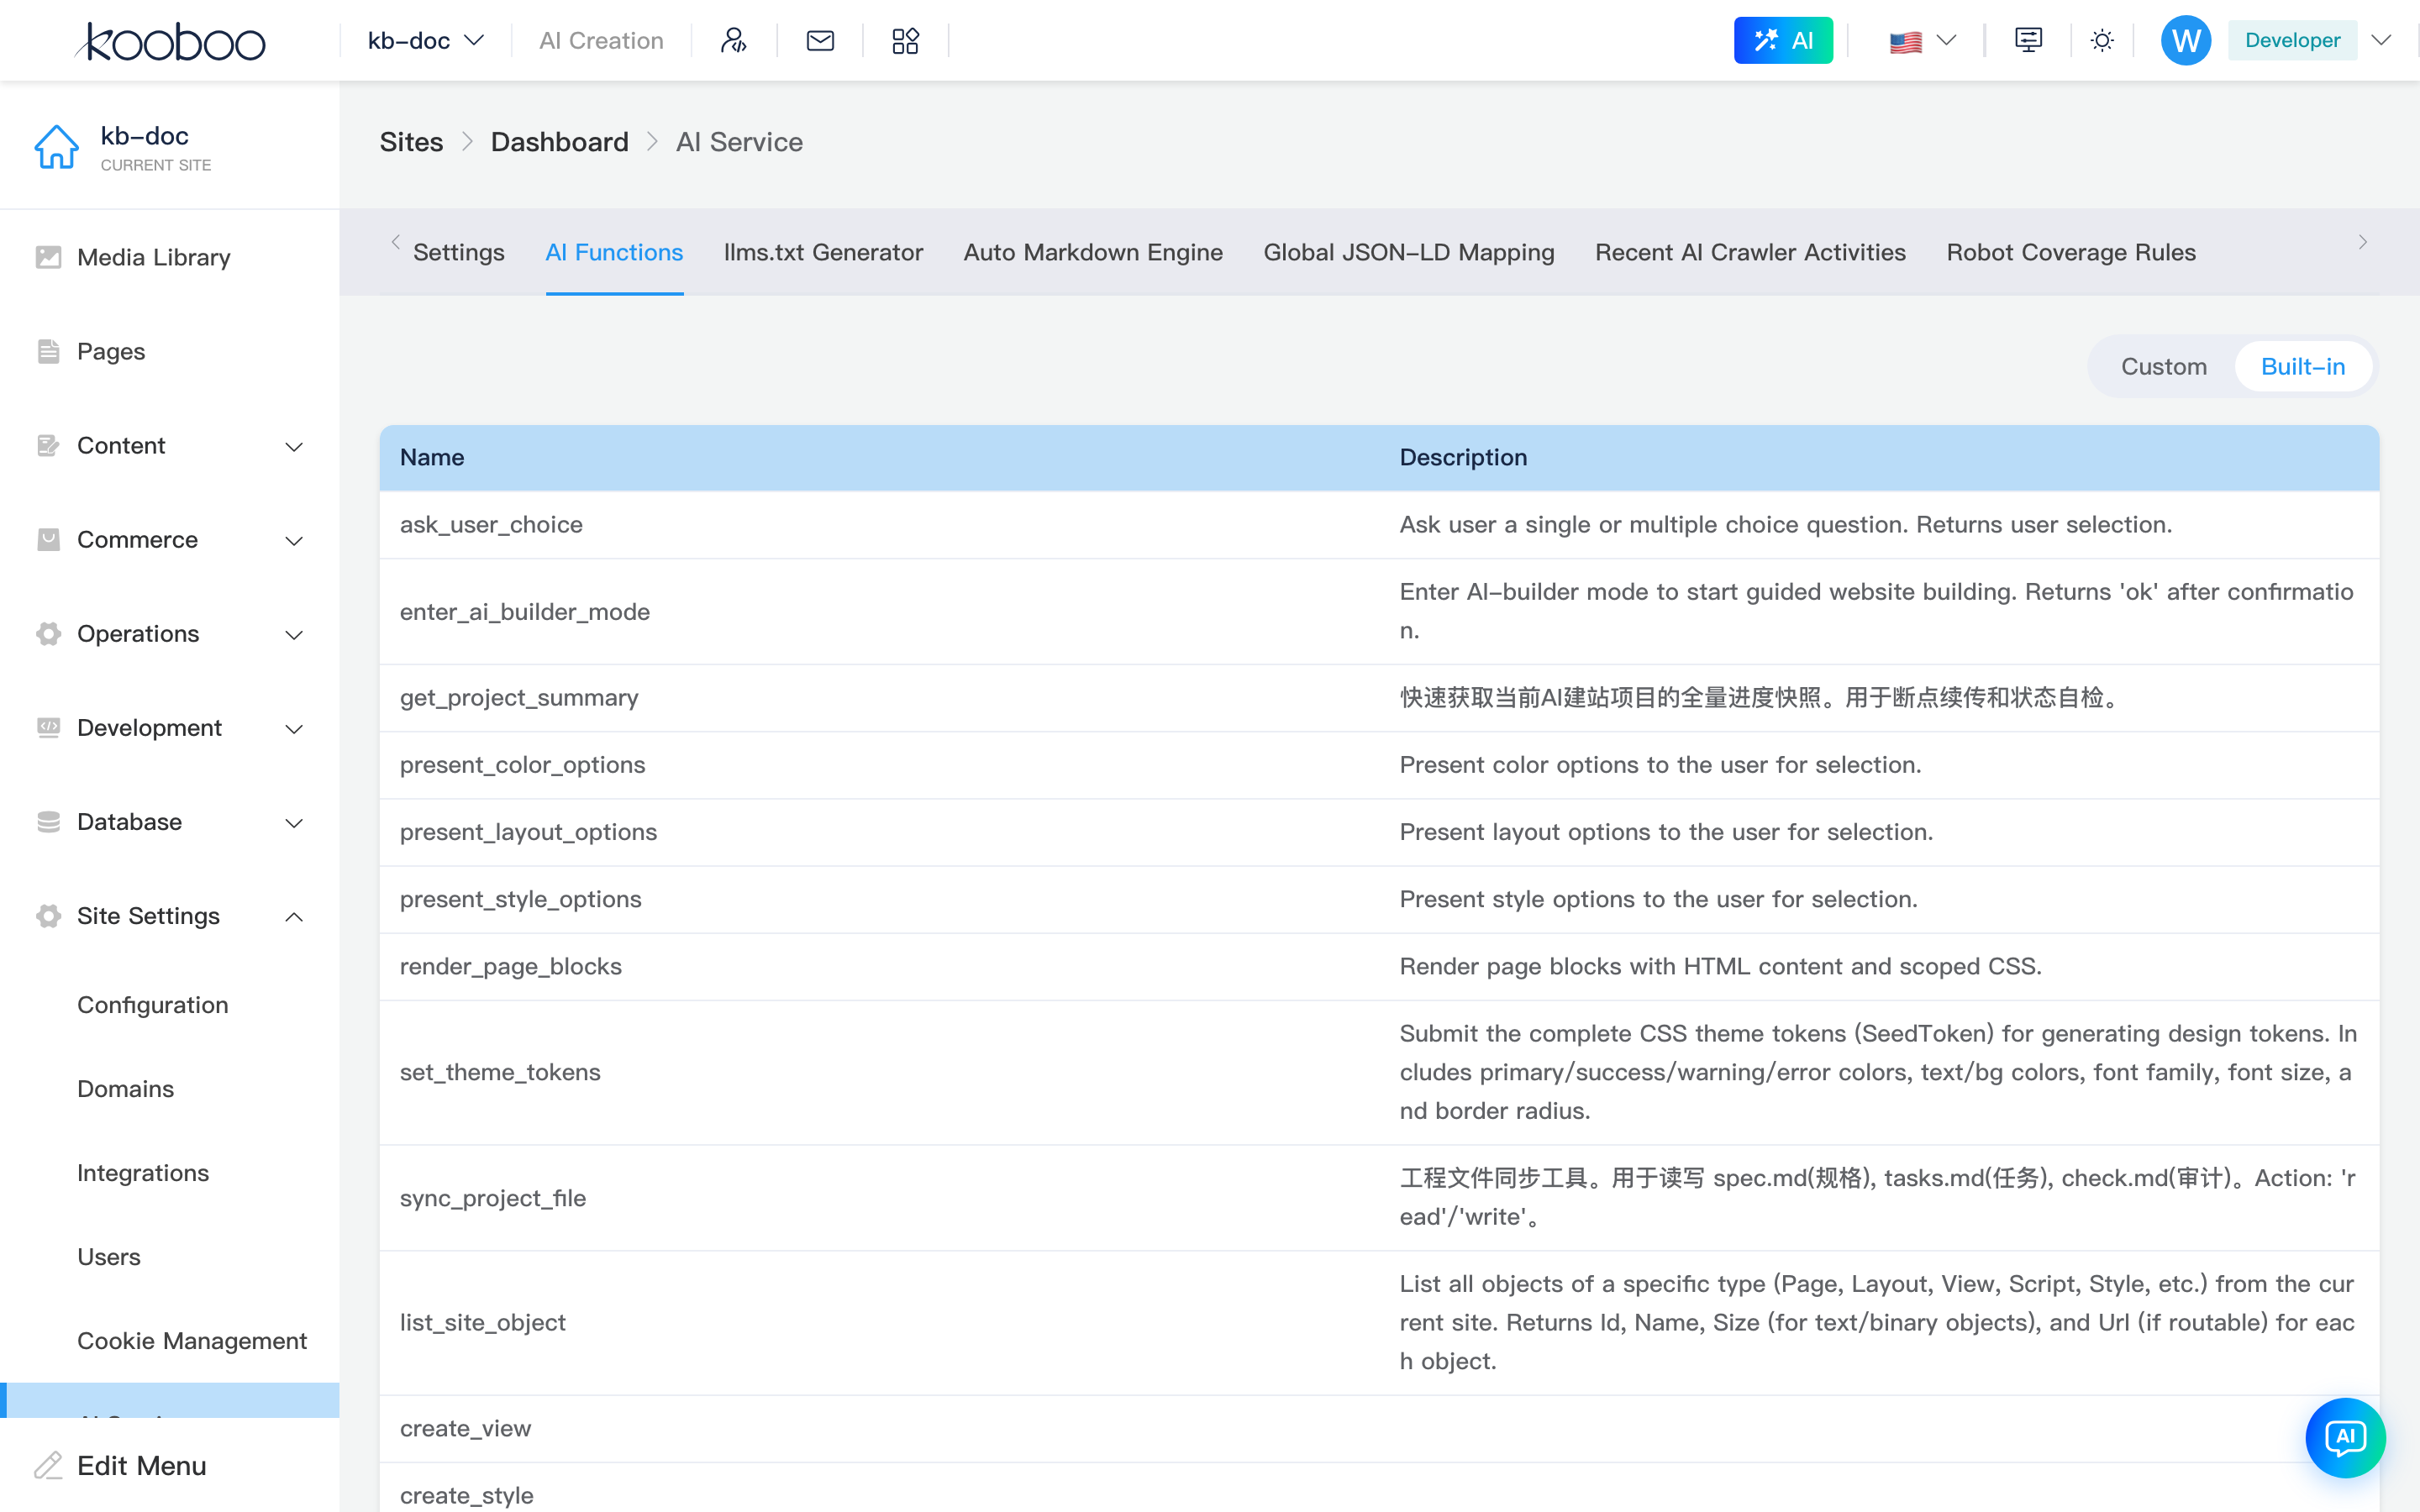This screenshot has width=2420, height=1512.
Task: Expand the Developer account dropdown arrow
Action: click(2382, 40)
